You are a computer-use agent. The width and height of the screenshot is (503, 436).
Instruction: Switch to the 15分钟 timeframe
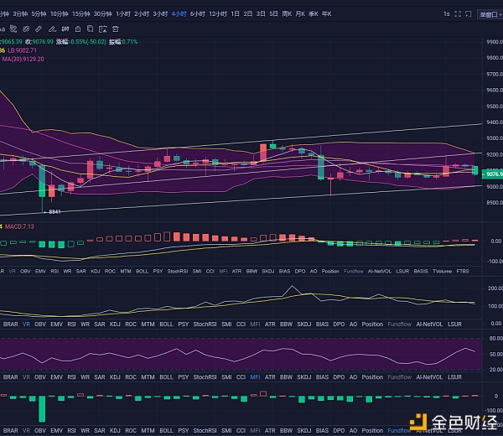[80, 14]
